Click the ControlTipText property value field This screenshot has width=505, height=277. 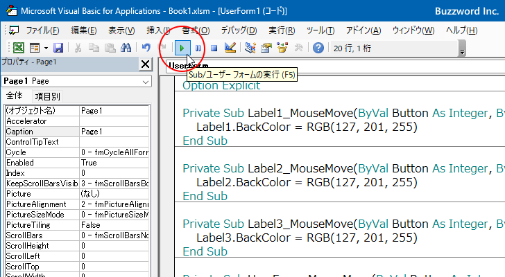tap(114, 142)
